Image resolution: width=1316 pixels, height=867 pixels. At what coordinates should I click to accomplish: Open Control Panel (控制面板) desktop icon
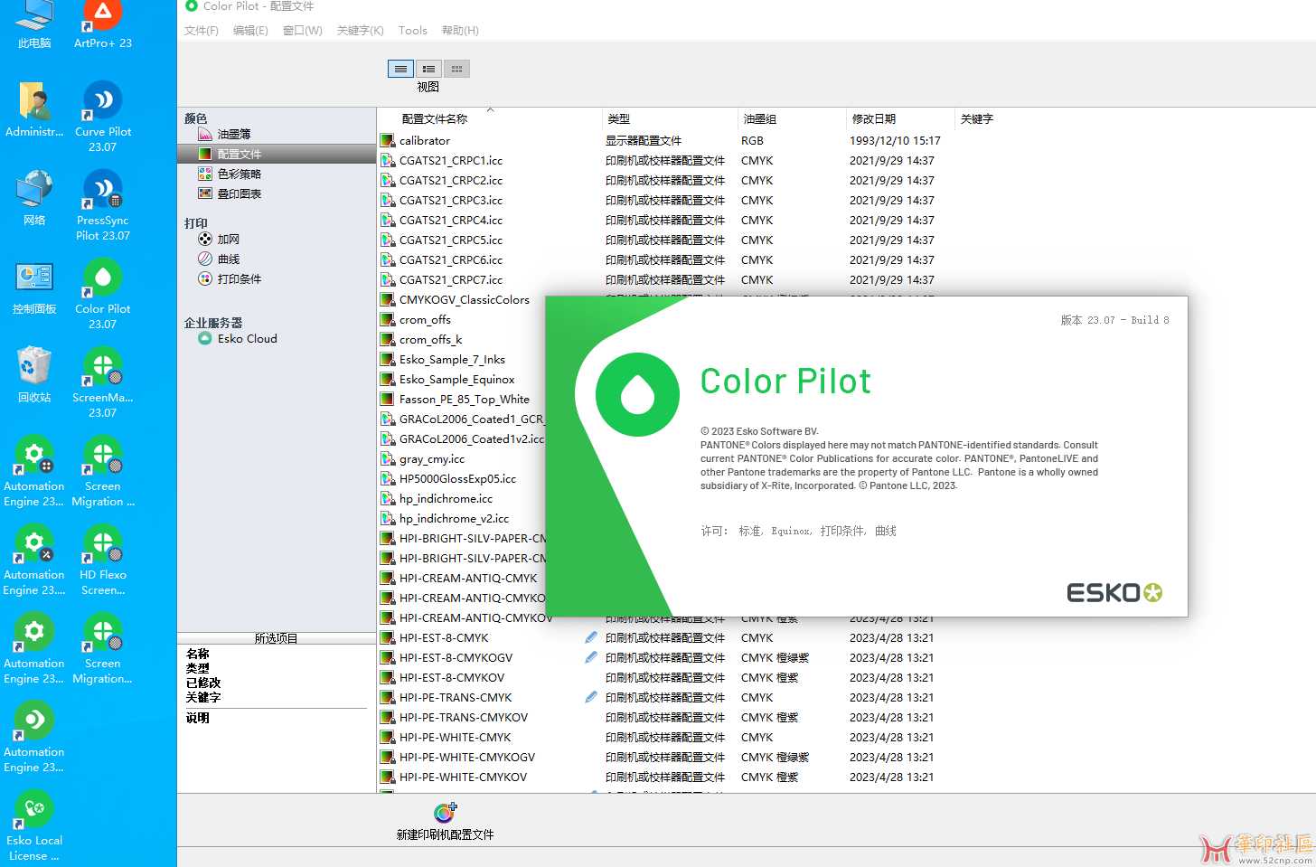pos(34,286)
